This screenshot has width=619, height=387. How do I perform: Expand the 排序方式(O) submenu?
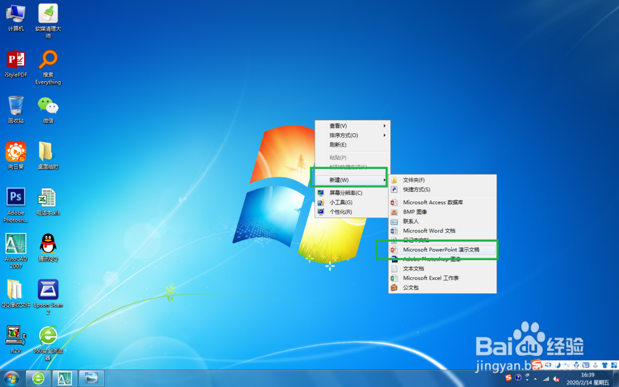(x=352, y=135)
